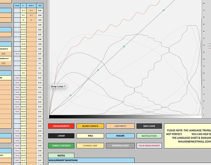The width and height of the screenshot is (211, 165).
Task: Select the CHANNEL MAP legend cell
Action: point(90,146)
